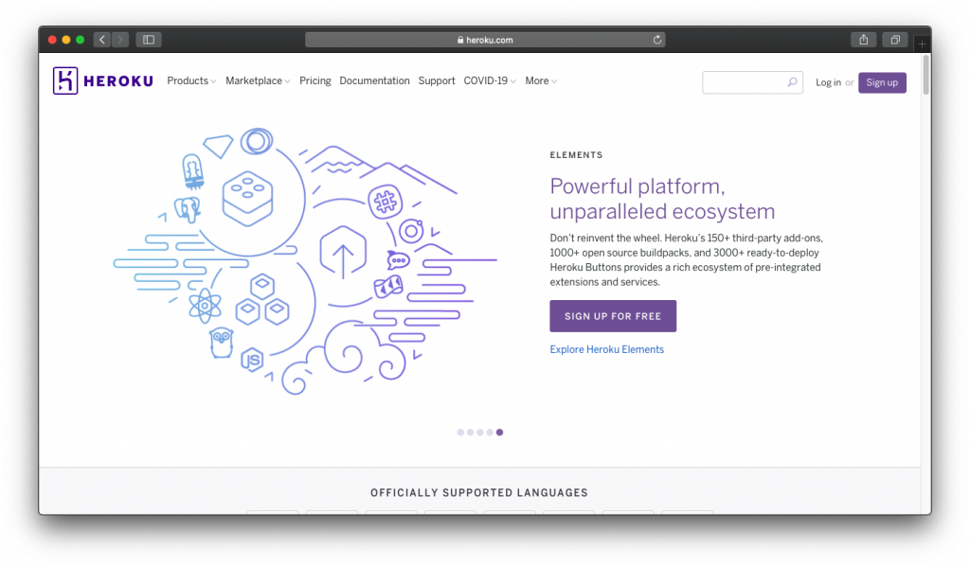Toggle the Safari sidebar button
The width and height of the screenshot is (970, 566).
(149, 40)
